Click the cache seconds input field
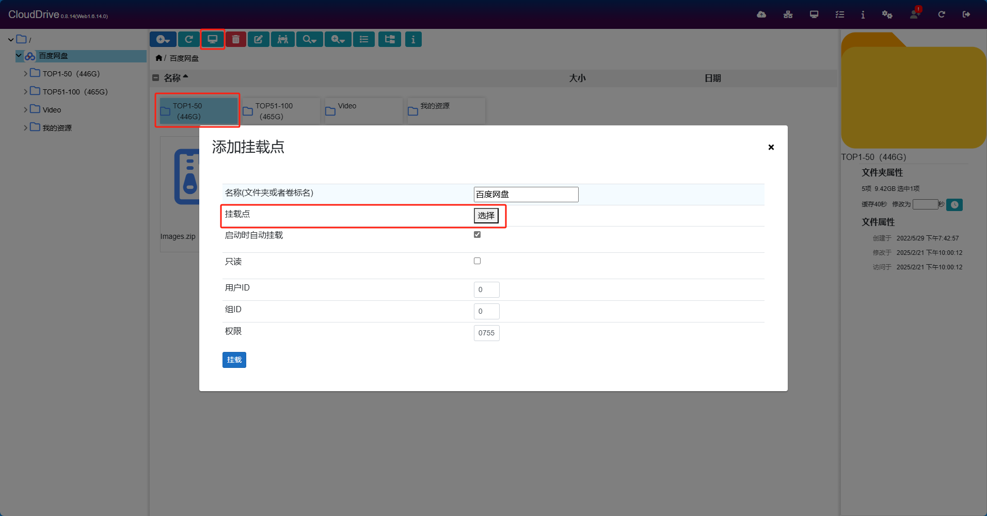 925,204
